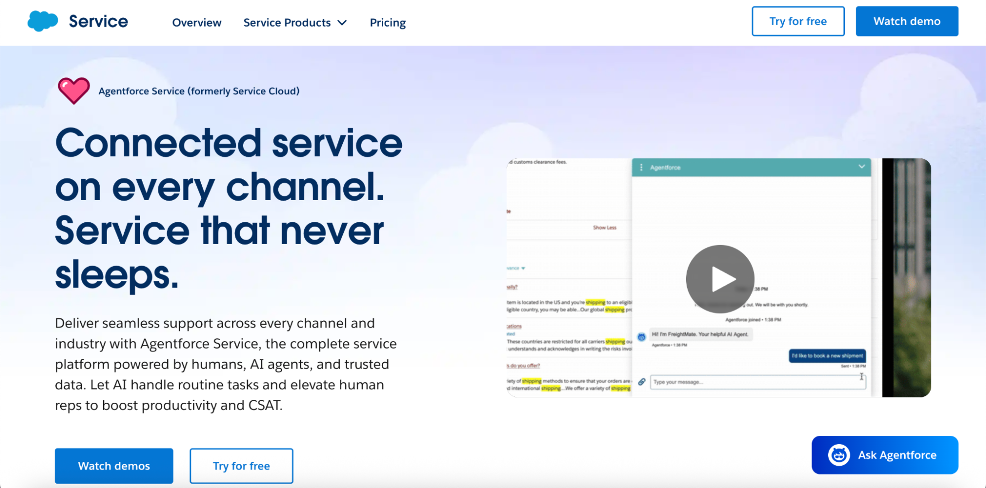Image resolution: width=986 pixels, height=488 pixels.
Task: Click the Show Less link in the demo screen
Action: pyautogui.click(x=604, y=228)
